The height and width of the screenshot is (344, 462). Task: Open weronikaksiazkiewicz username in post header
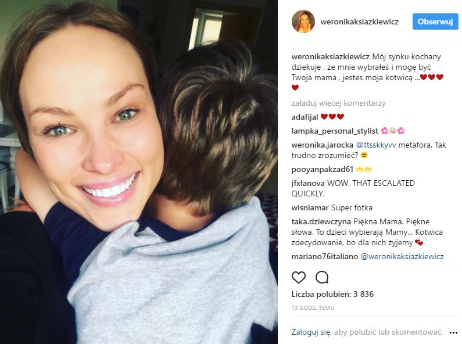coord(360,22)
